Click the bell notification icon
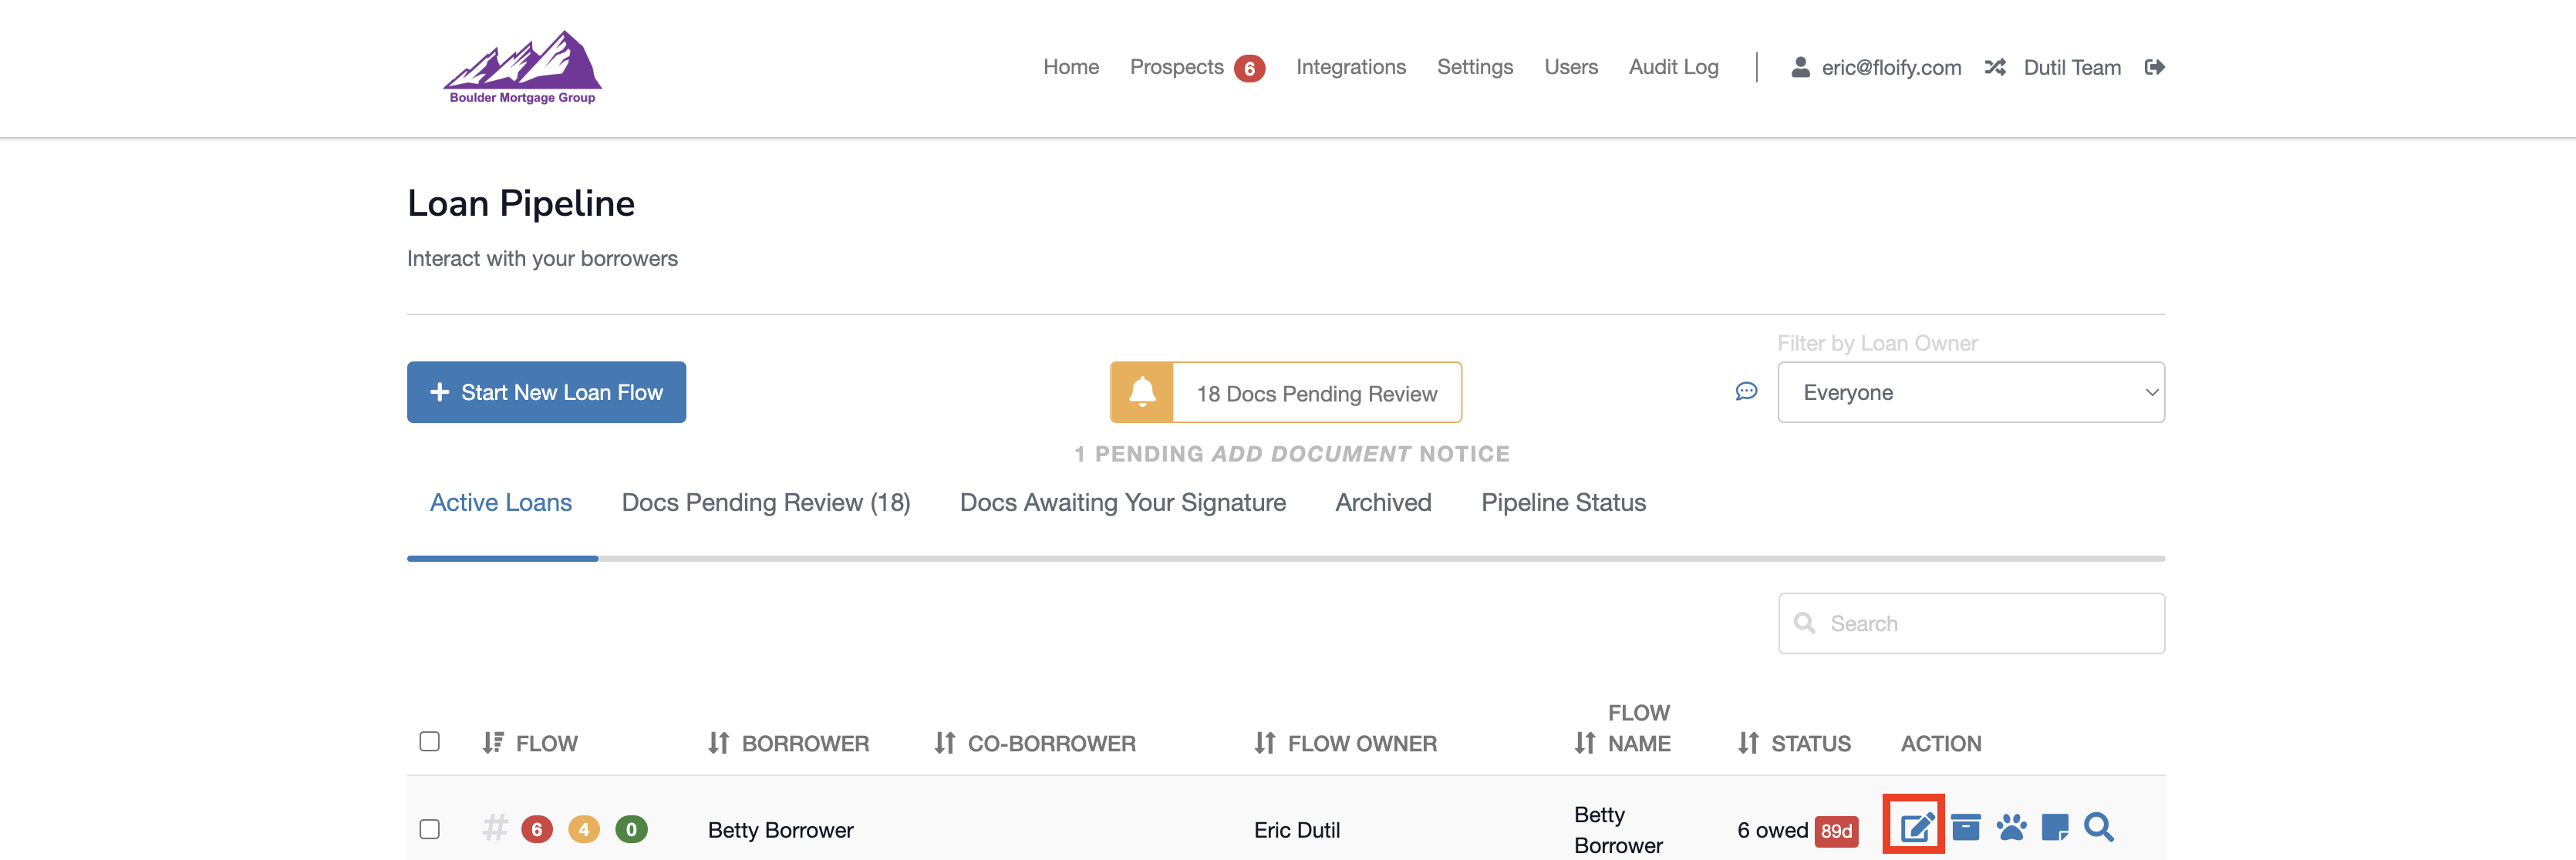The height and width of the screenshot is (860, 2576). point(1142,392)
